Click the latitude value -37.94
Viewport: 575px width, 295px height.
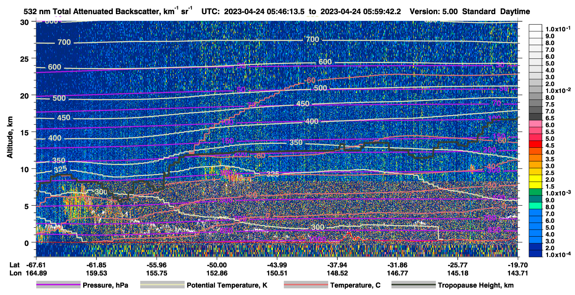click(337, 264)
